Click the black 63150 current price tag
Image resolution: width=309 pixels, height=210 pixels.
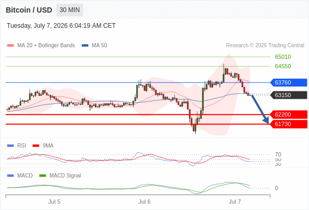pyautogui.click(x=289, y=95)
